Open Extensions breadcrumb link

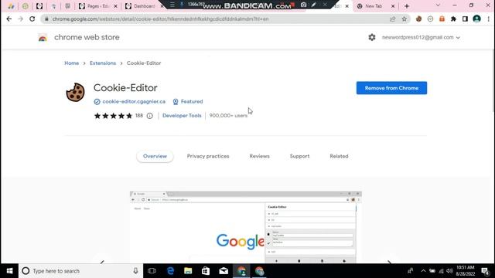[103, 63]
